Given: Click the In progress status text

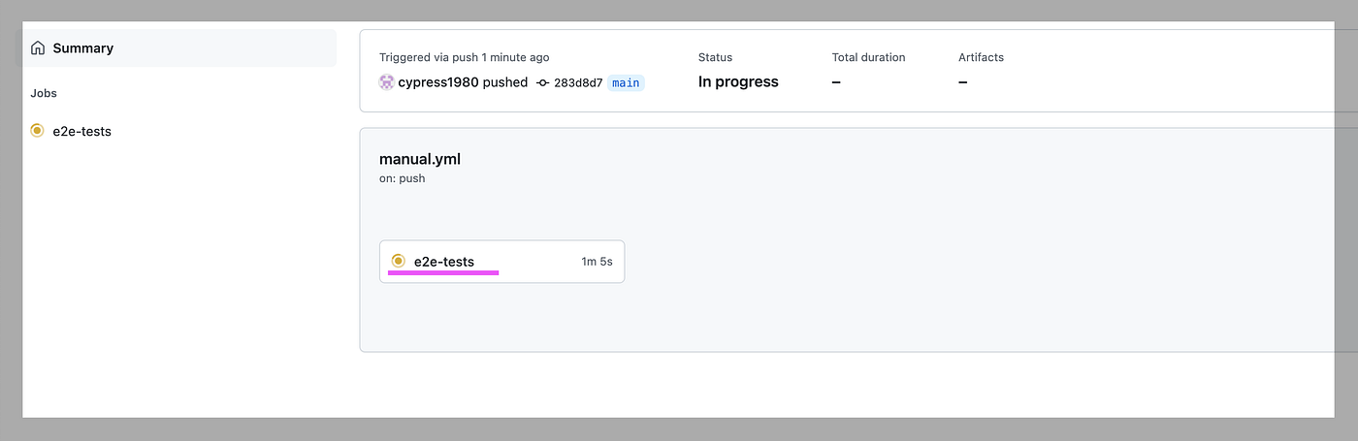Looking at the screenshot, I should (738, 82).
